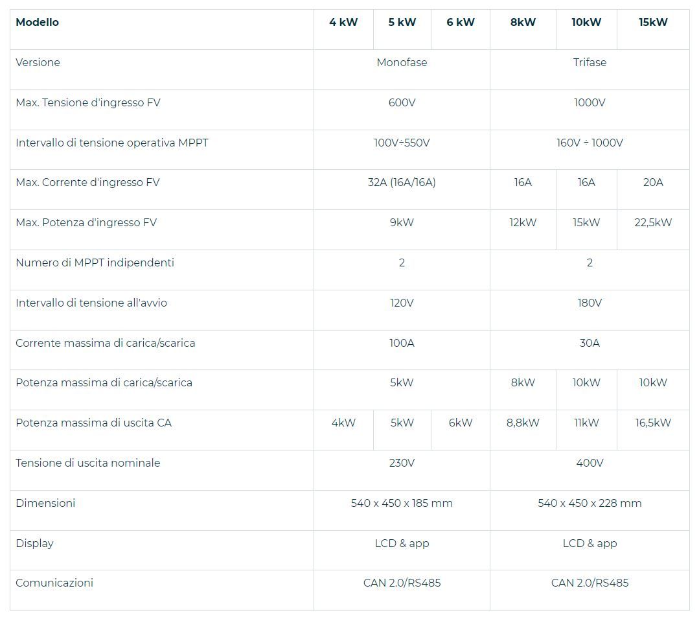Screen dimensions: 699x619
Task: Click the '100V÷550V' MPPT range cell
Action: click(402, 143)
